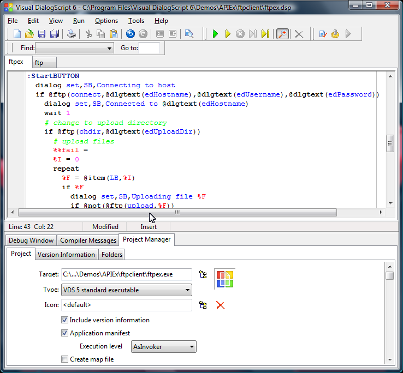Toggle Include version information checkbox
Screen dimensions: 403x373
pyautogui.click(x=65, y=321)
